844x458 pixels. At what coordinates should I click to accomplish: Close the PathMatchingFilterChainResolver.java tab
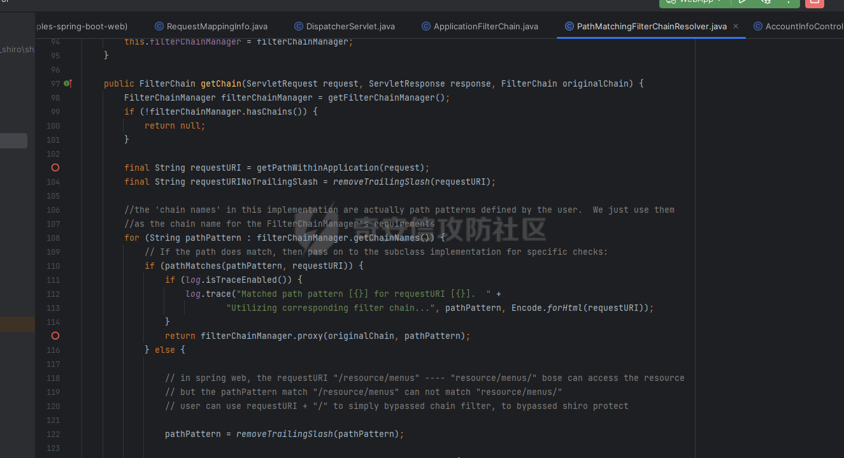736,26
